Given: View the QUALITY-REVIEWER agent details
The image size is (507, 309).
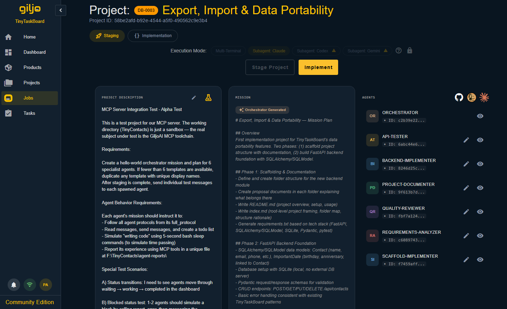Looking at the screenshot, I should click(480, 212).
